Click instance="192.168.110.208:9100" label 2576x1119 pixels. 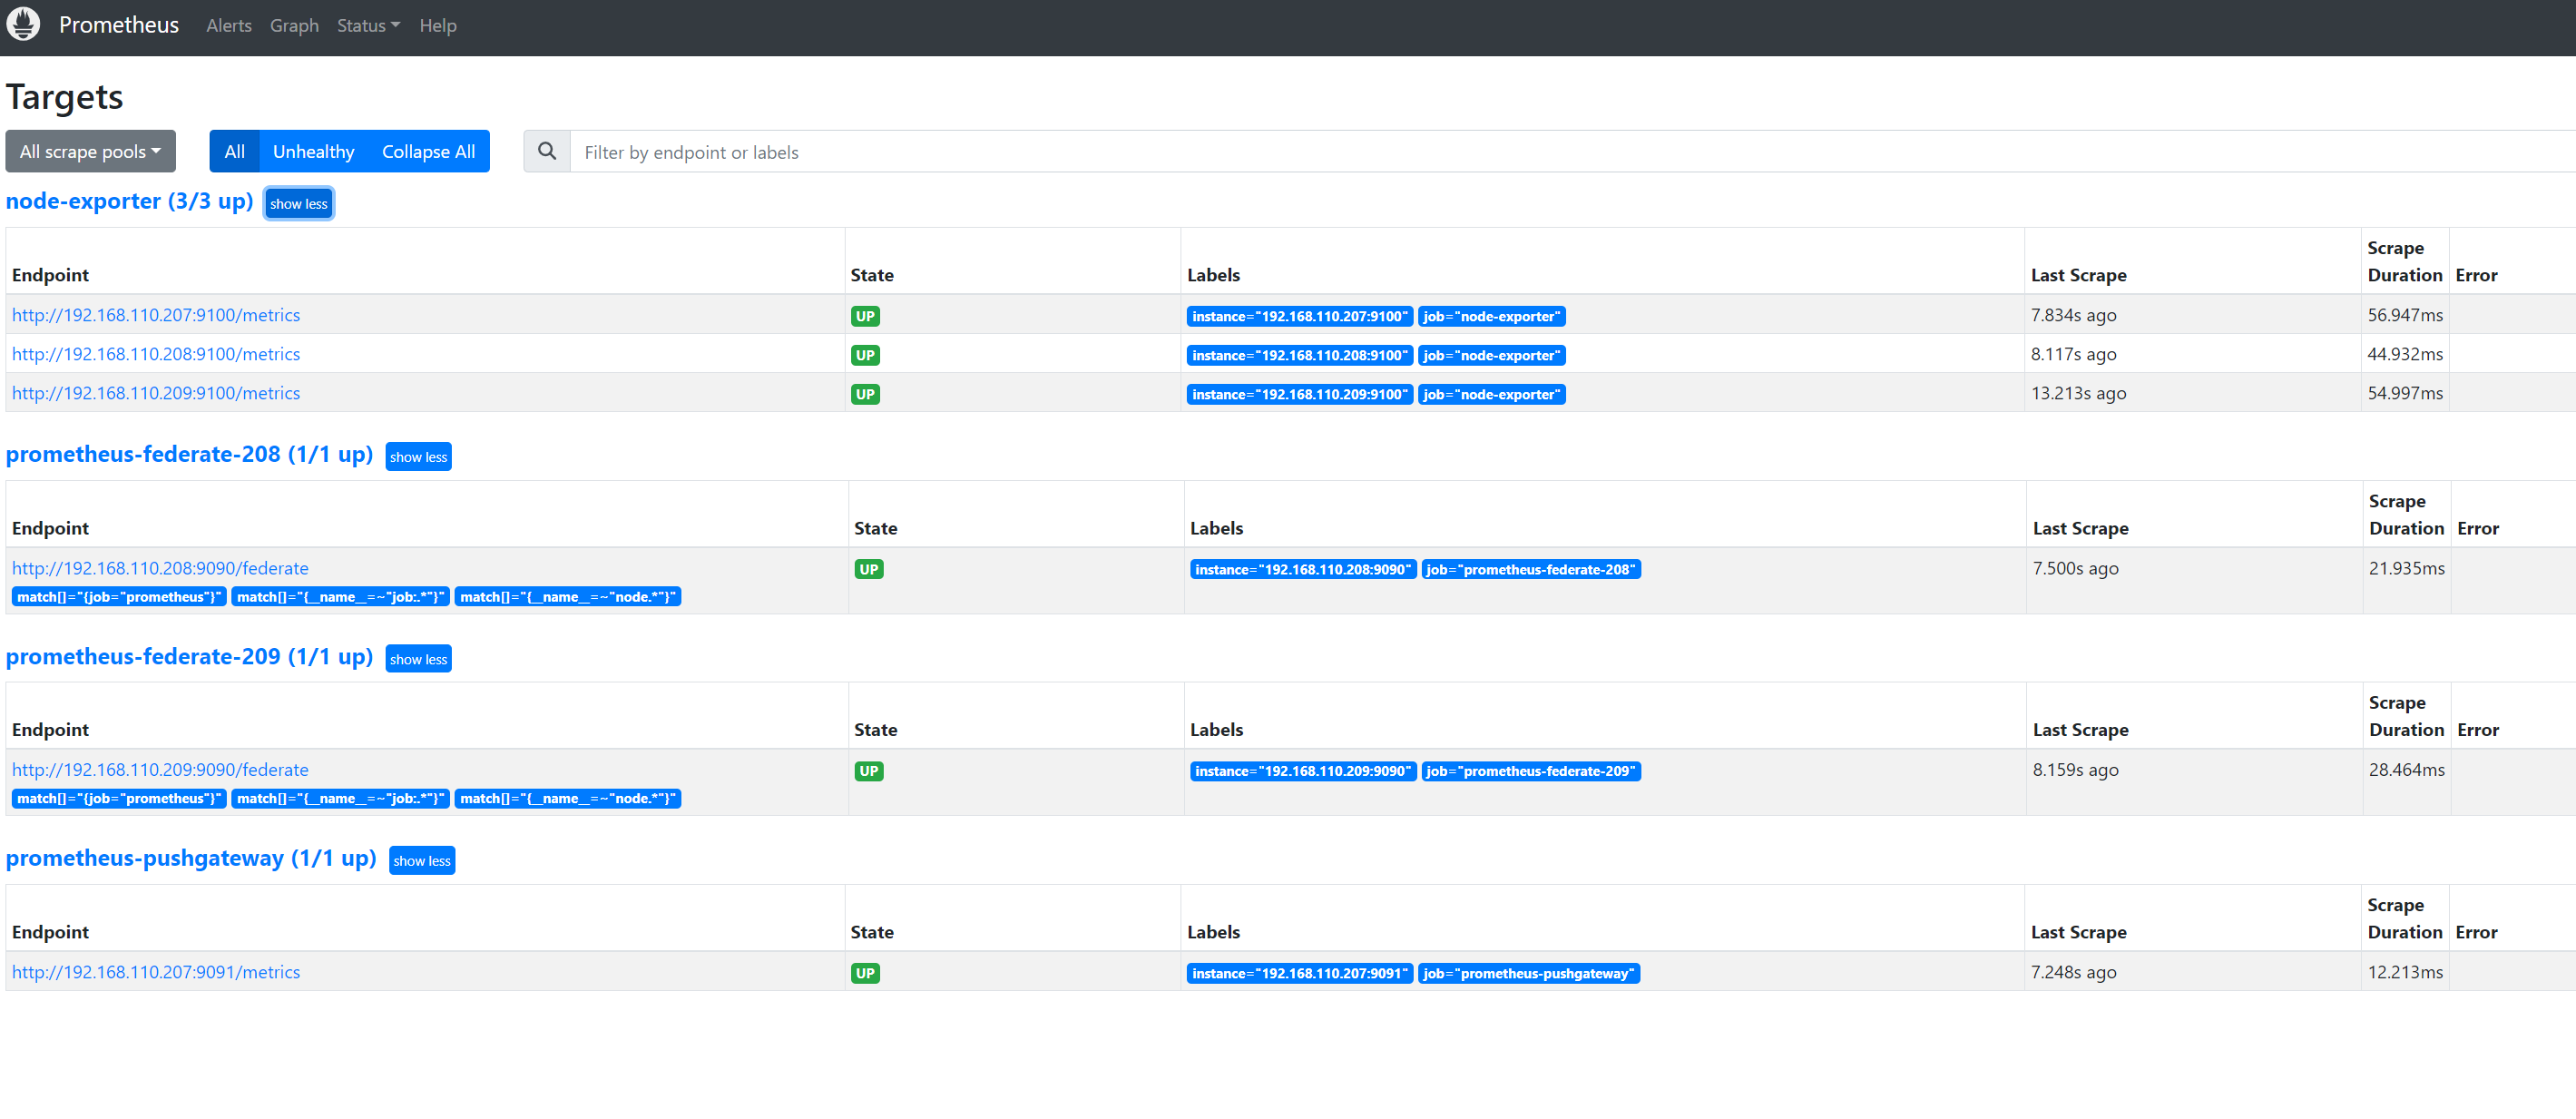(x=1299, y=355)
